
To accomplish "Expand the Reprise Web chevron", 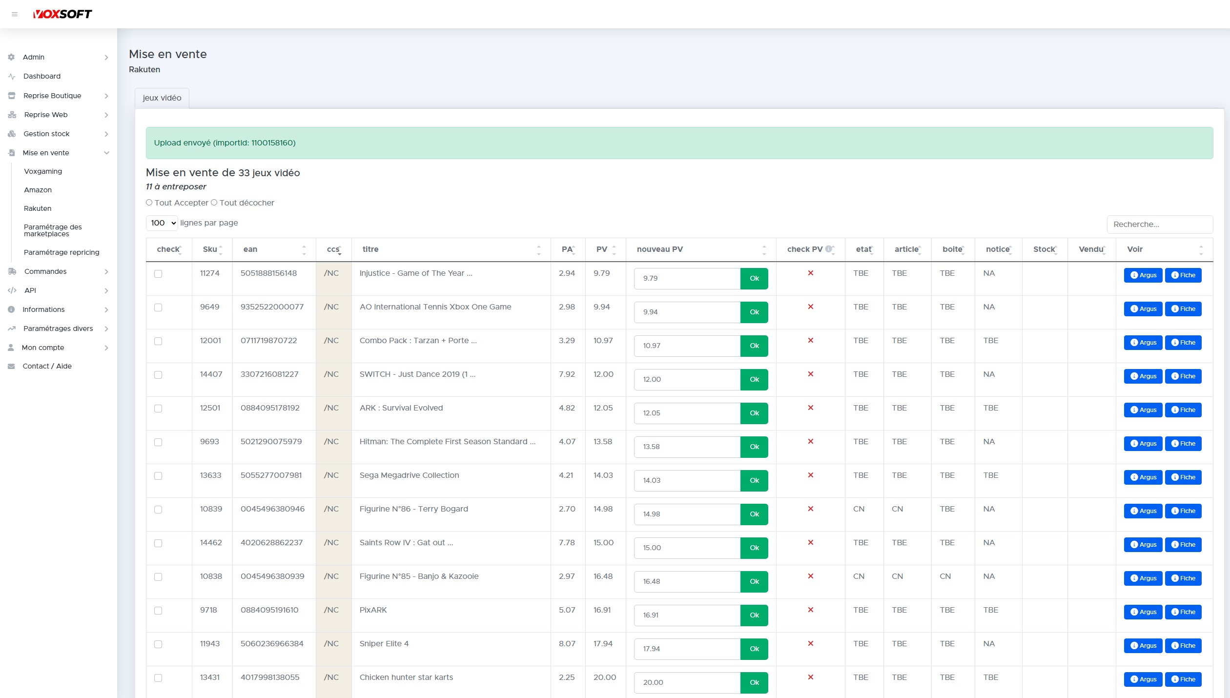I will 106,115.
